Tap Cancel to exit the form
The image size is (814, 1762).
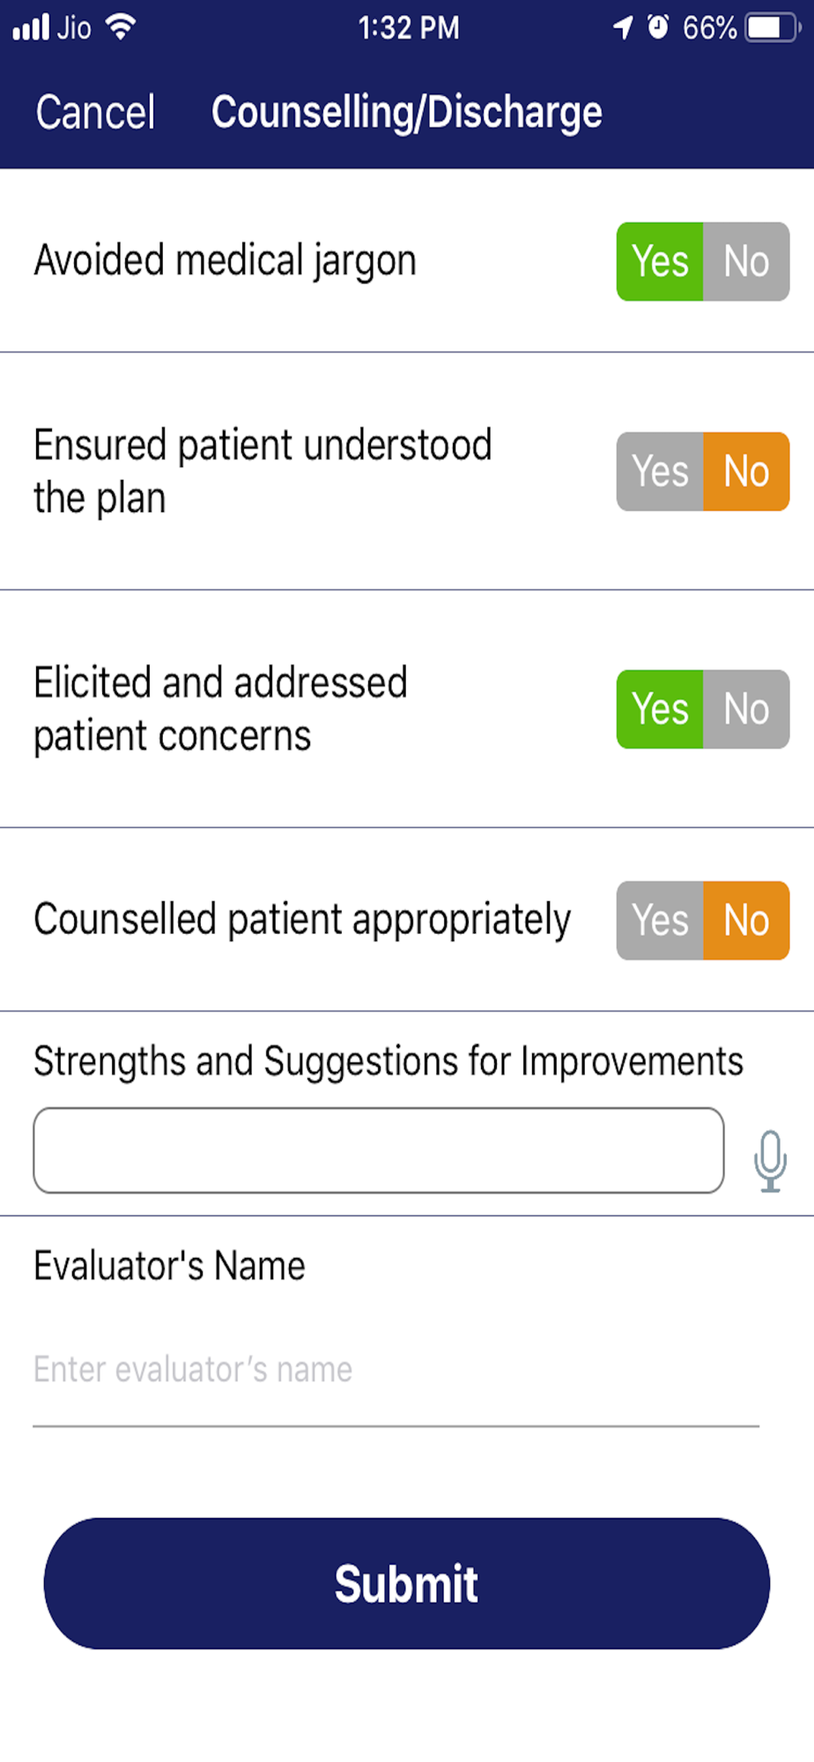[95, 113]
